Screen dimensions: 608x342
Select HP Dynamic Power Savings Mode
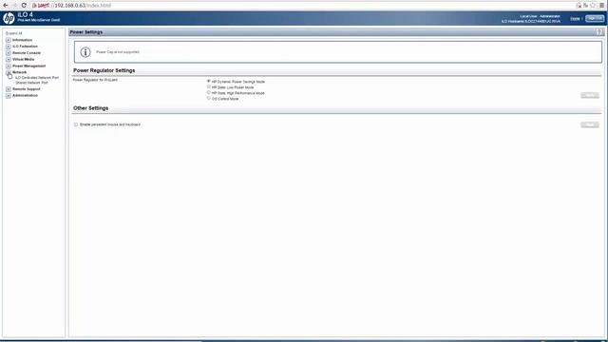pos(209,82)
